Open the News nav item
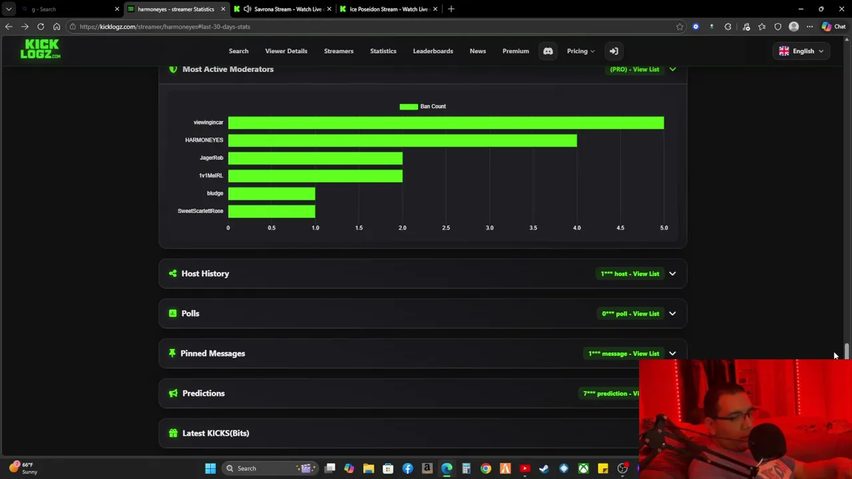 pyautogui.click(x=478, y=51)
